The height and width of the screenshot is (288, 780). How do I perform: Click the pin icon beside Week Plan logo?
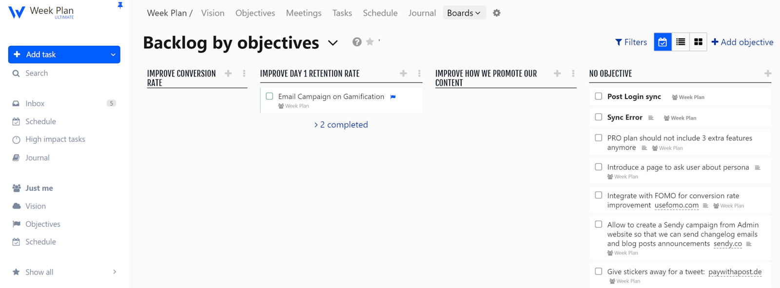120,5
